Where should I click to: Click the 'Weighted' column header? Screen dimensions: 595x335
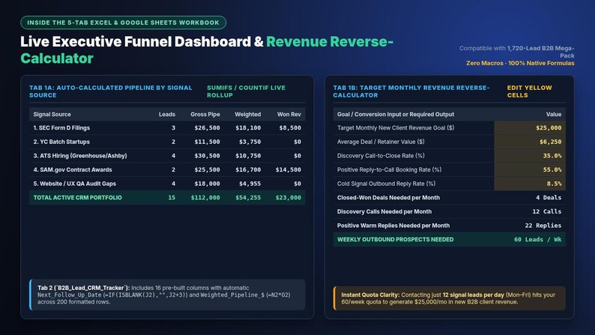pyautogui.click(x=248, y=114)
